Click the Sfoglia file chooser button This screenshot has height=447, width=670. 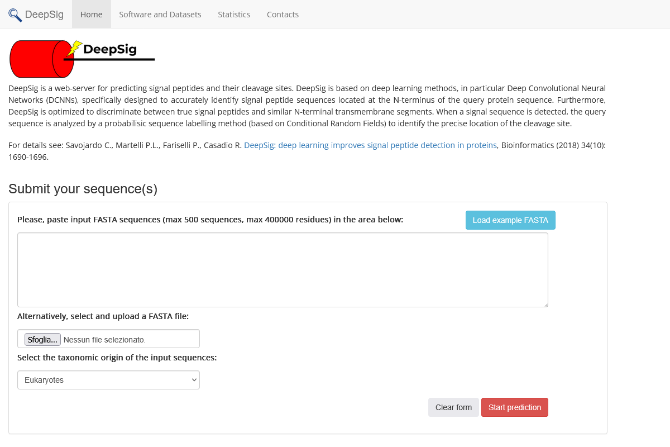tap(42, 339)
